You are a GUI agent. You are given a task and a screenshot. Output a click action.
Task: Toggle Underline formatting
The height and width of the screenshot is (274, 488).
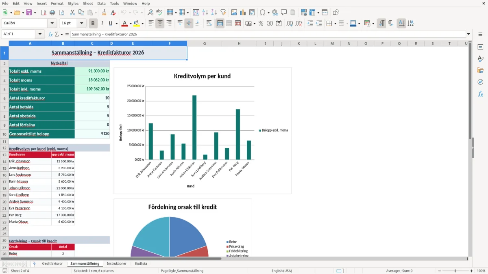(x=111, y=24)
